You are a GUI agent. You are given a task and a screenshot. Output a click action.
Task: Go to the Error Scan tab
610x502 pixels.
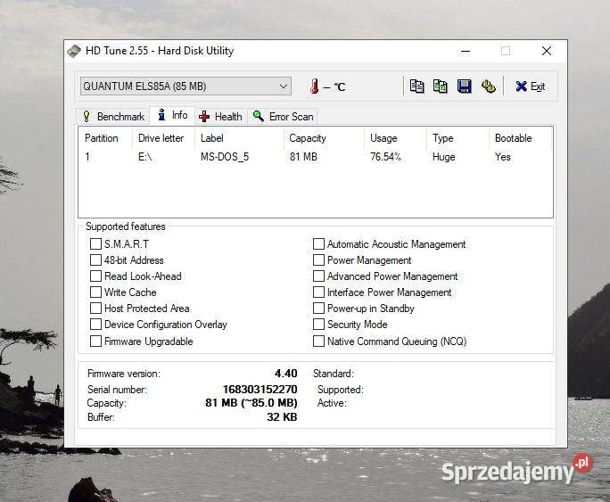pos(283,116)
